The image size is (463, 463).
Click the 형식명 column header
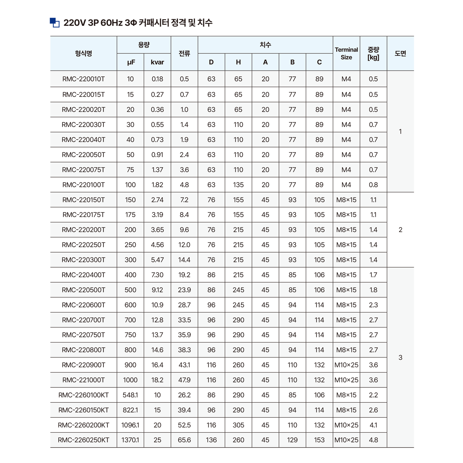[x=84, y=53]
